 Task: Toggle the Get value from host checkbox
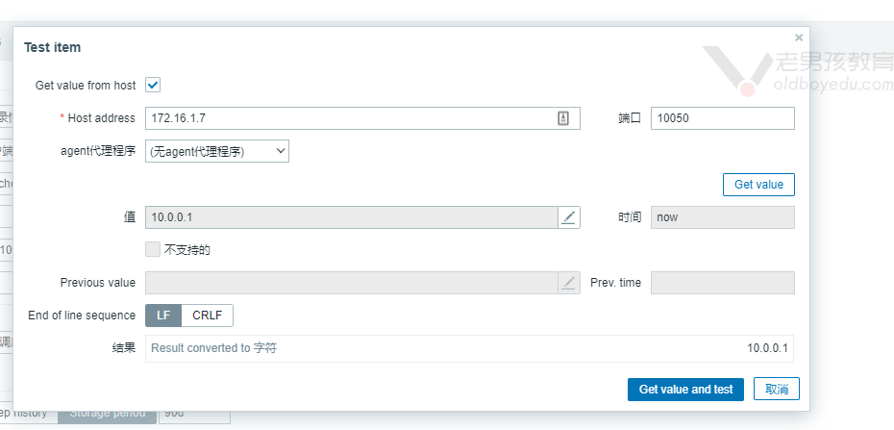(x=153, y=85)
